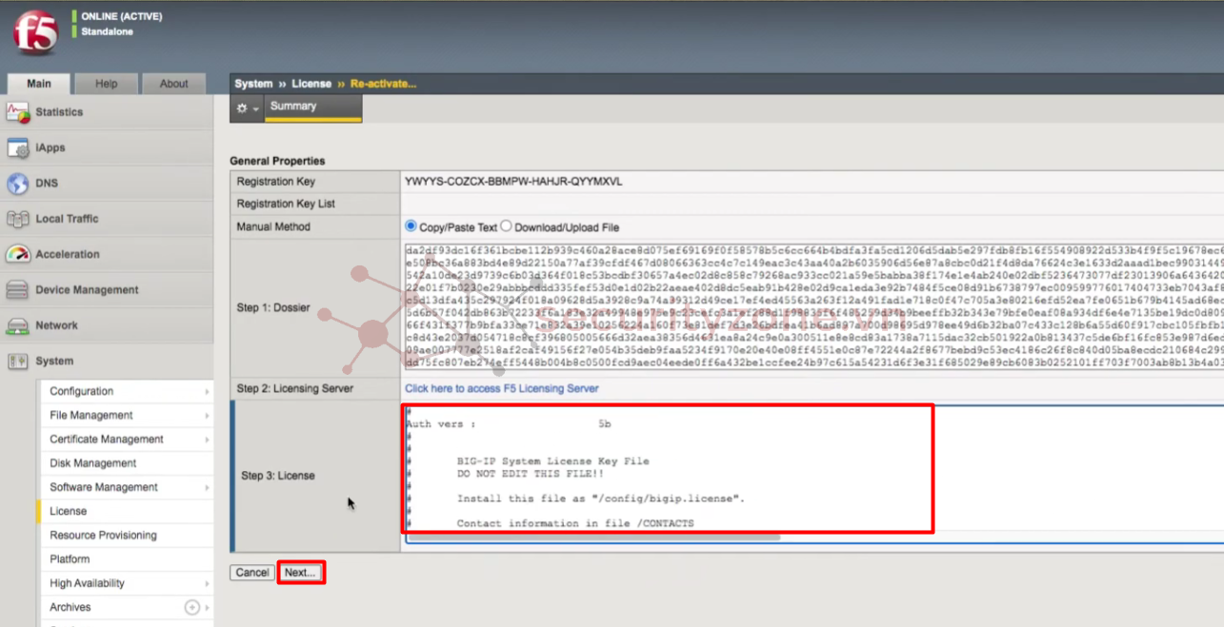
Task: Click the Device Management icon
Action: coord(17,290)
